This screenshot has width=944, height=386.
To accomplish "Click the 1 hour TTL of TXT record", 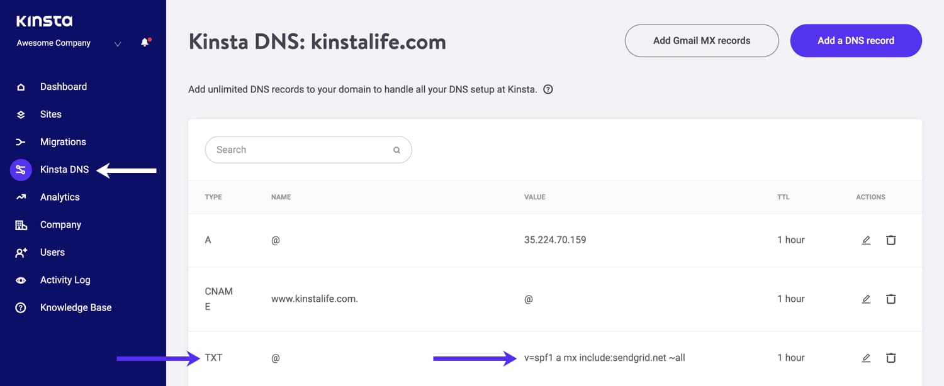I will 791,358.
